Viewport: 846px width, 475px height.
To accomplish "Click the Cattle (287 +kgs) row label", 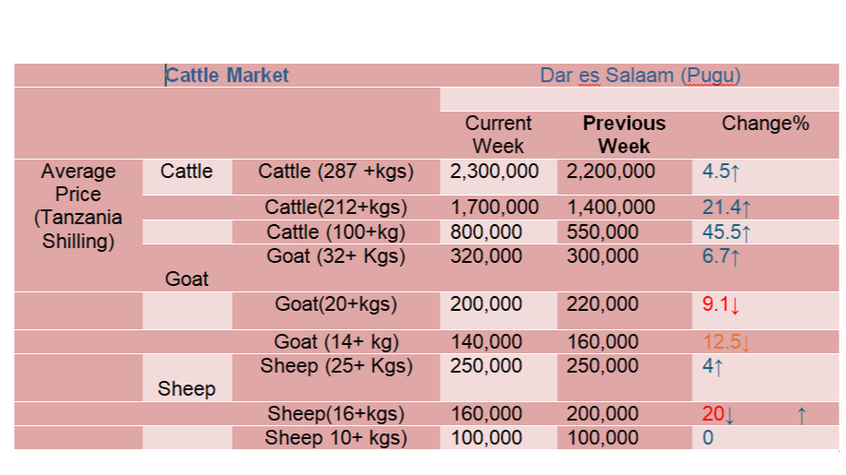I will pos(335,172).
